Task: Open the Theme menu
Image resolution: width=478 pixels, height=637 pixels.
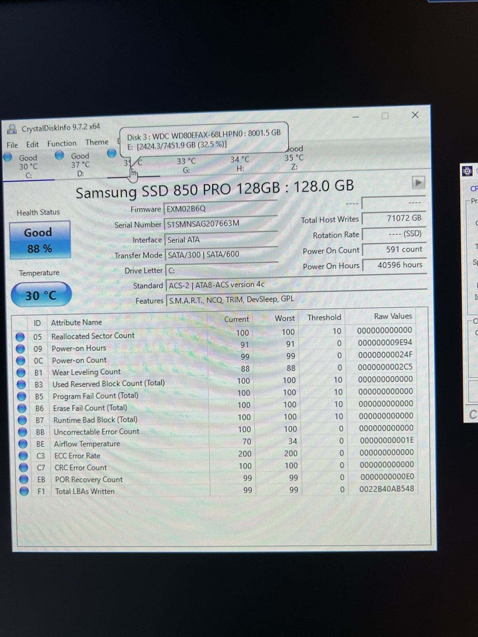Action: [x=97, y=142]
